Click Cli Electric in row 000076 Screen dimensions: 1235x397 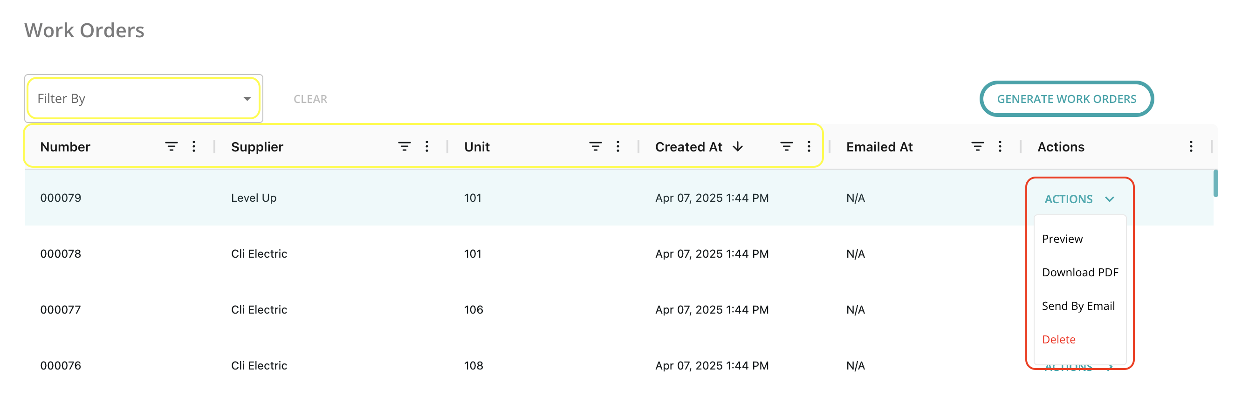[x=260, y=366]
